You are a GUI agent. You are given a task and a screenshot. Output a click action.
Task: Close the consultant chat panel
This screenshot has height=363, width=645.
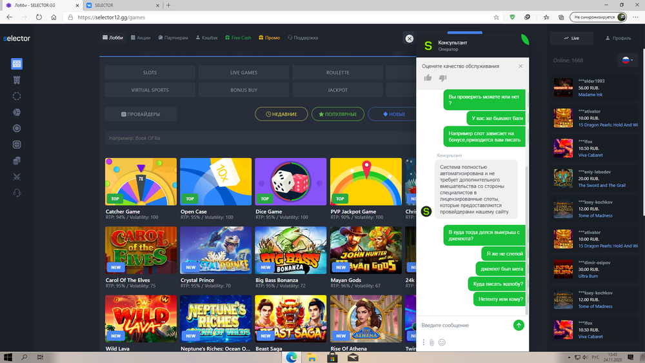[x=410, y=38]
